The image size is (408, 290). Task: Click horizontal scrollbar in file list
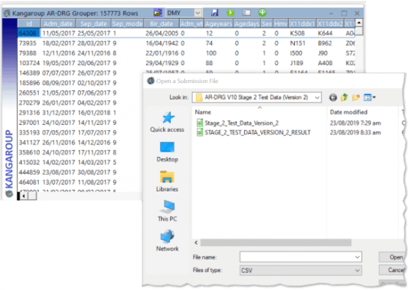point(275,242)
